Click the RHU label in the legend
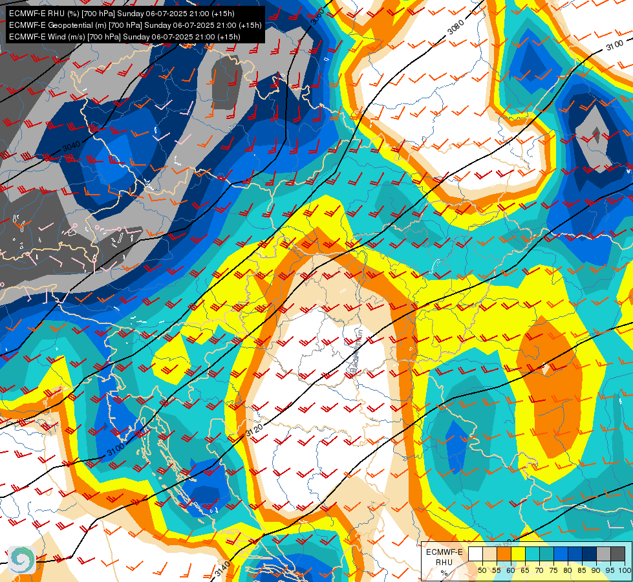The height and width of the screenshot is (582, 633). pos(444,562)
